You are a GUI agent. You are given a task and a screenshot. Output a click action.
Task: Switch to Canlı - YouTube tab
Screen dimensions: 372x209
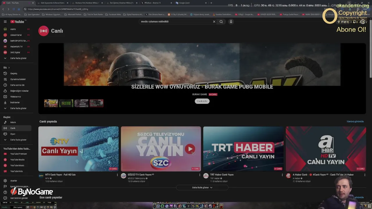click(x=18, y=3)
